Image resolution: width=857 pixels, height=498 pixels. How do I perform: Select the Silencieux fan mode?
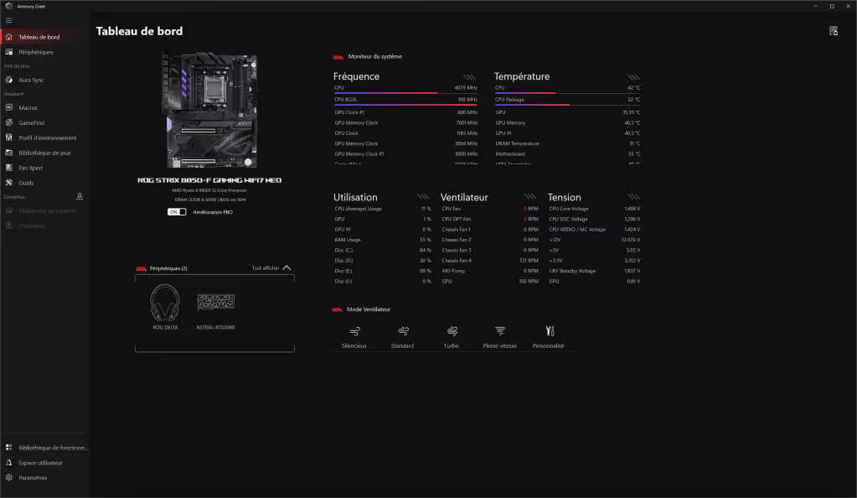[354, 331]
